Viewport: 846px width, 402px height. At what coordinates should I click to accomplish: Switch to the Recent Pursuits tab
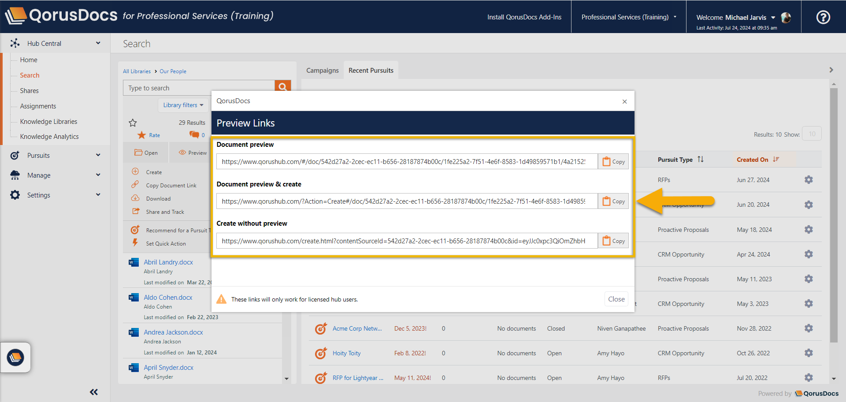tap(371, 70)
